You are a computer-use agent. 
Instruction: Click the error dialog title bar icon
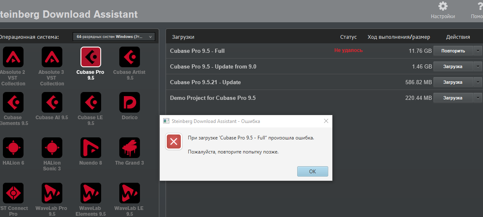166,121
